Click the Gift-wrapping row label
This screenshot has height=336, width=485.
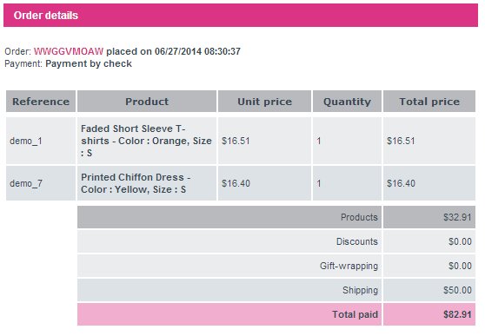(349, 267)
